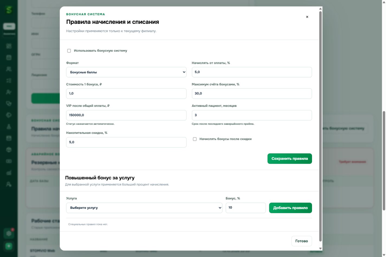386x257 pixels.
Task: Enable the 'Использовать бонусную систему' checkbox
Action: tap(69, 51)
